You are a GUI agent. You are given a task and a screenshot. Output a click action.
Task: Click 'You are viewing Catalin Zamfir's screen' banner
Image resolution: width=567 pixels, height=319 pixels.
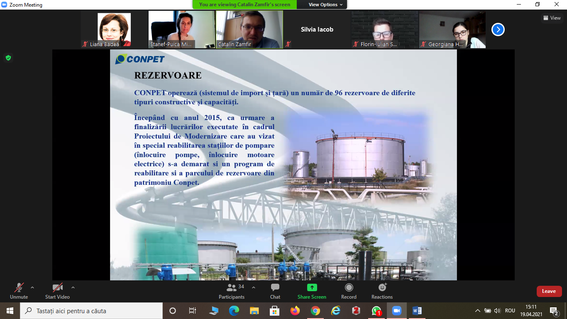tap(244, 5)
